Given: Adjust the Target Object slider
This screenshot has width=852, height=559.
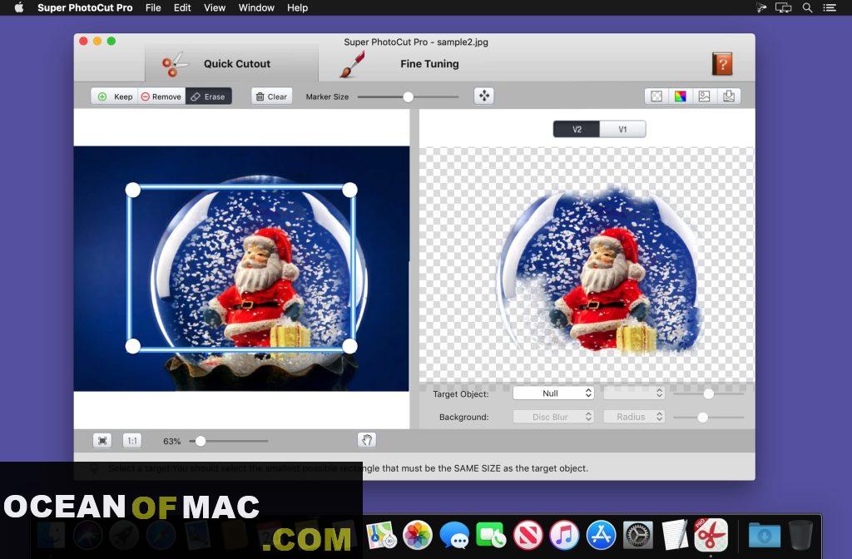Looking at the screenshot, I should click(709, 393).
